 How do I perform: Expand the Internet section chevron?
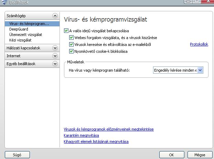[x=55, y=56]
